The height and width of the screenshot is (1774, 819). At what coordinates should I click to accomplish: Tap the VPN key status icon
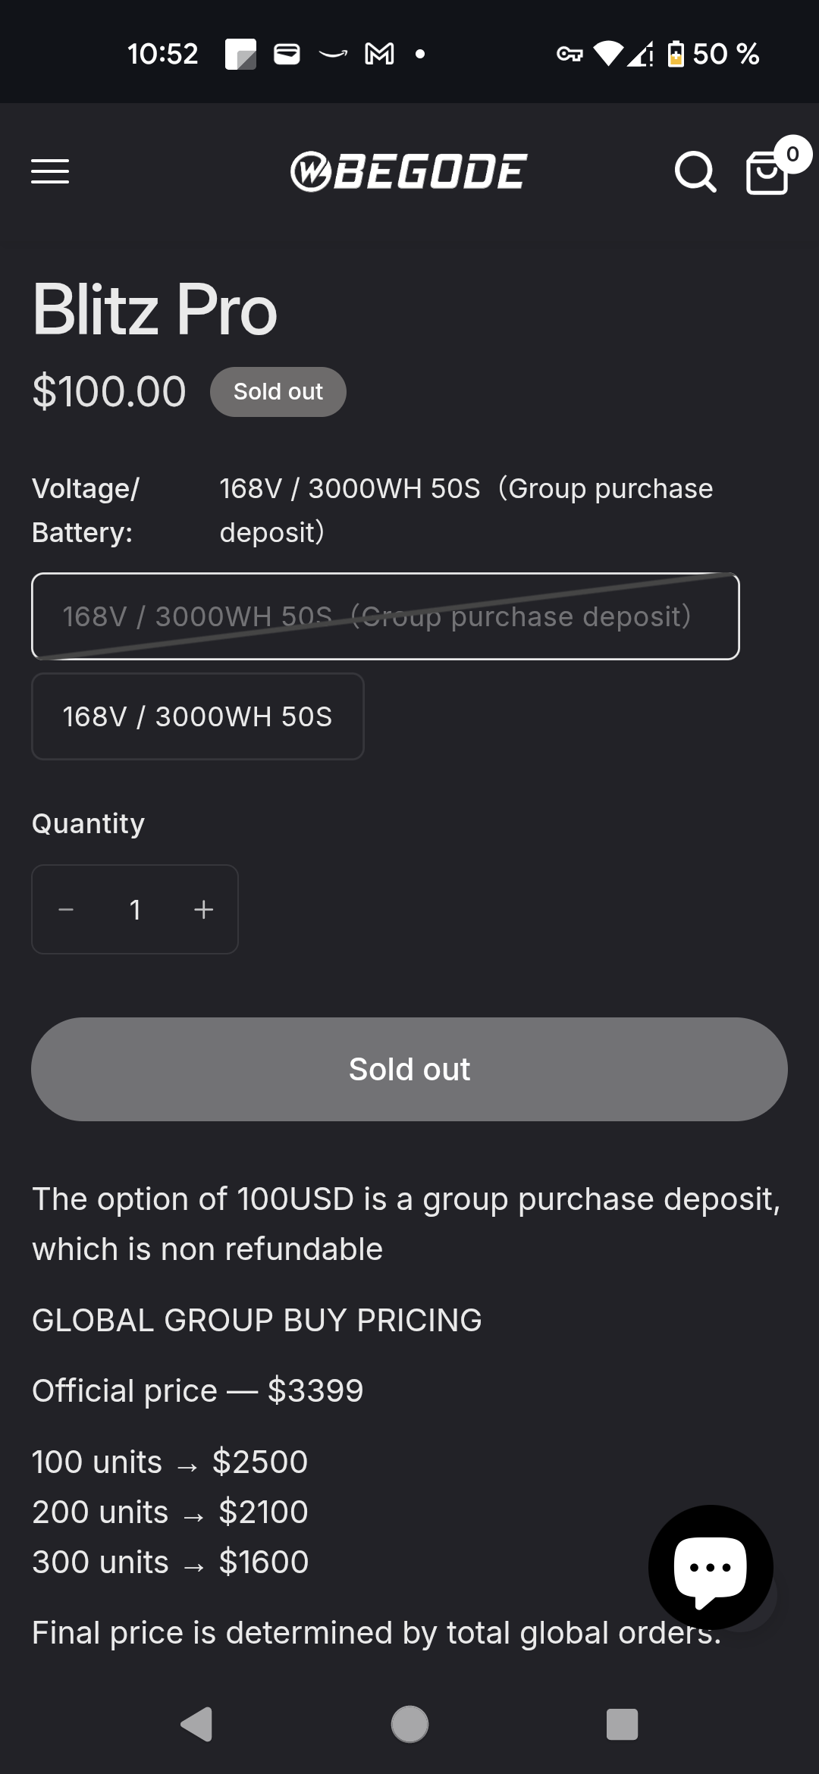(x=570, y=54)
